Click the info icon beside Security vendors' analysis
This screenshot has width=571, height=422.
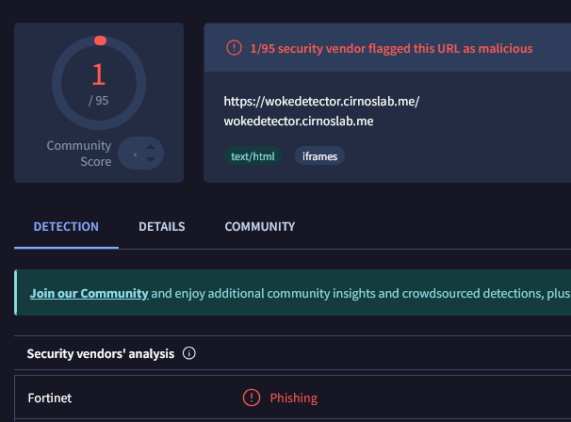[x=188, y=354]
